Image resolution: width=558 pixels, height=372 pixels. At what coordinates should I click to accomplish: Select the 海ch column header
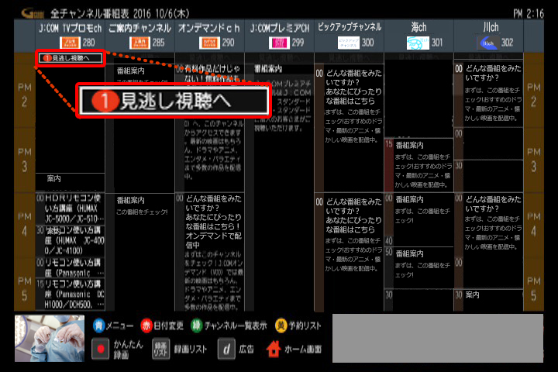point(418,36)
